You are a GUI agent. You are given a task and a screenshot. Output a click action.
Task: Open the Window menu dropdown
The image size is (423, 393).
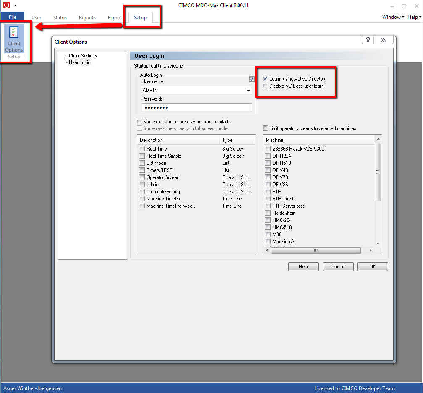click(x=393, y=17)
